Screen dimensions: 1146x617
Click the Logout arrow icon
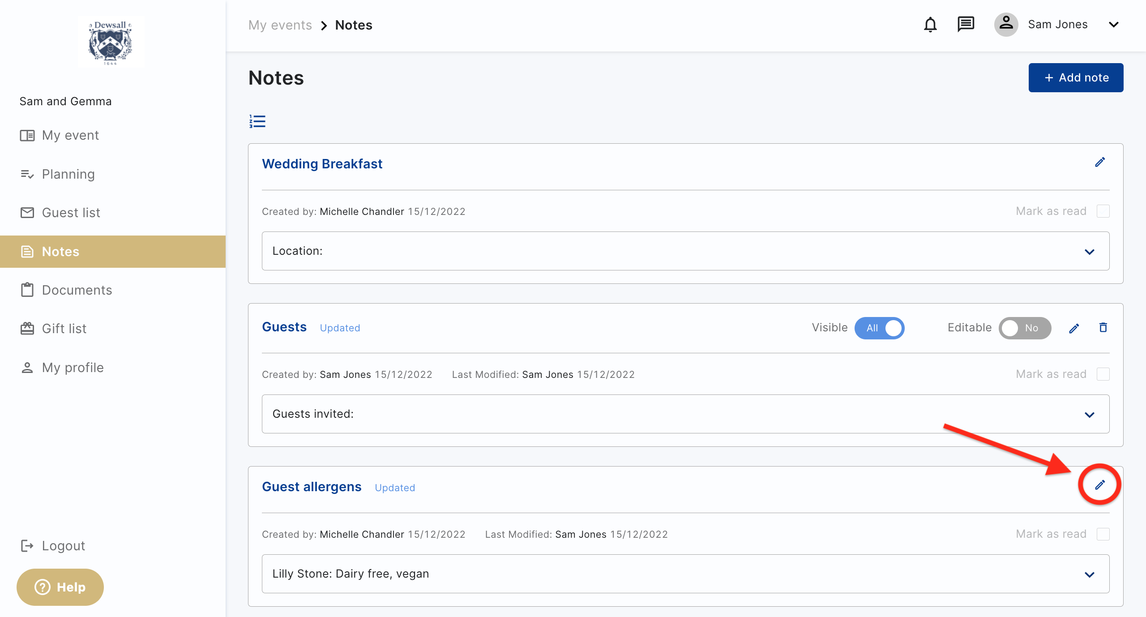coord(27,546)
